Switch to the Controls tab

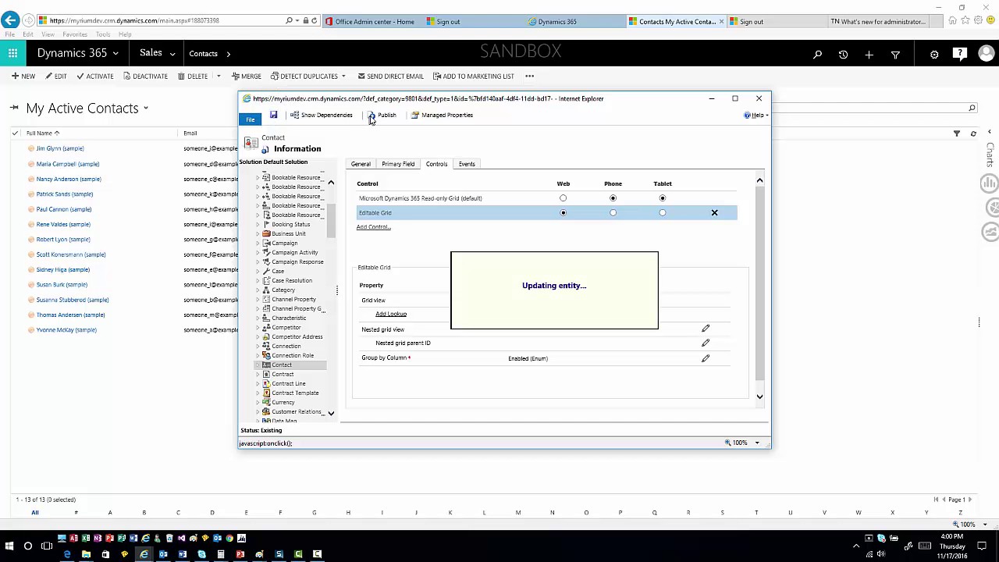pyautogui.click(x=436, y=164)
